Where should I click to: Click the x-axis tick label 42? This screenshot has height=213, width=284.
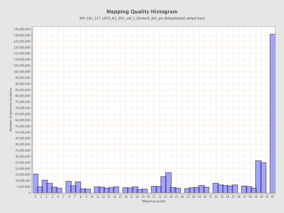click(x=273, y=197)
